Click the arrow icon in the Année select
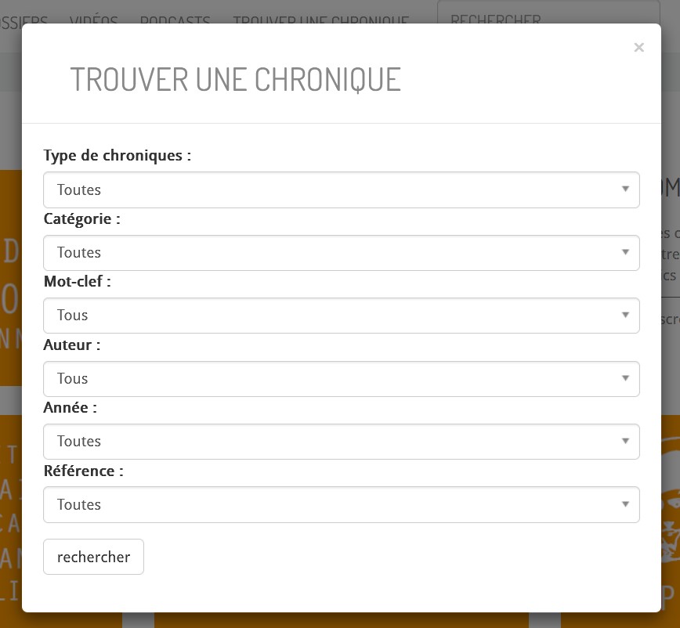Screen dimensions: 680x628 pyautogui.click(x=625, y=441)
